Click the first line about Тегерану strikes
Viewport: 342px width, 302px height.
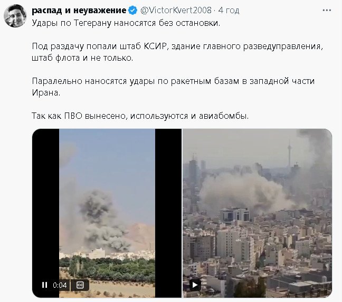coord(126,23)
